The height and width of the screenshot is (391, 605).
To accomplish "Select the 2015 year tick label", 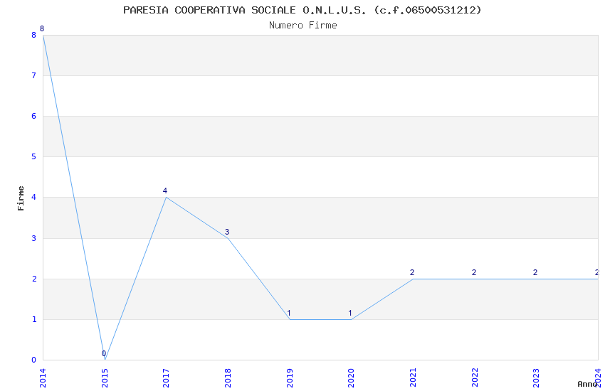I will pyautogui.click(x=105, y=377).
